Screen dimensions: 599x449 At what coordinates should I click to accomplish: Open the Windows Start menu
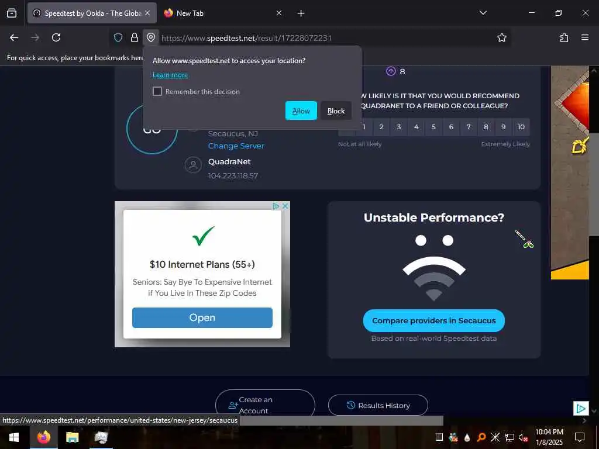[x=14, y=437]
